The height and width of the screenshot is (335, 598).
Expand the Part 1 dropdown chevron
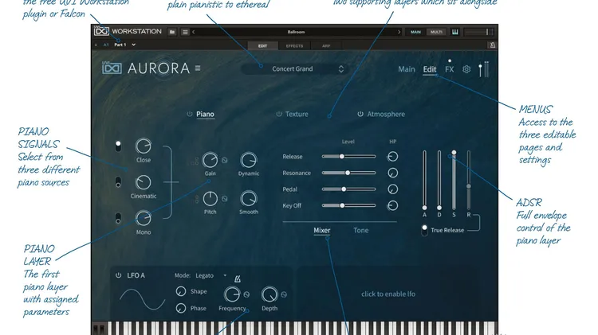pos(133,45)
